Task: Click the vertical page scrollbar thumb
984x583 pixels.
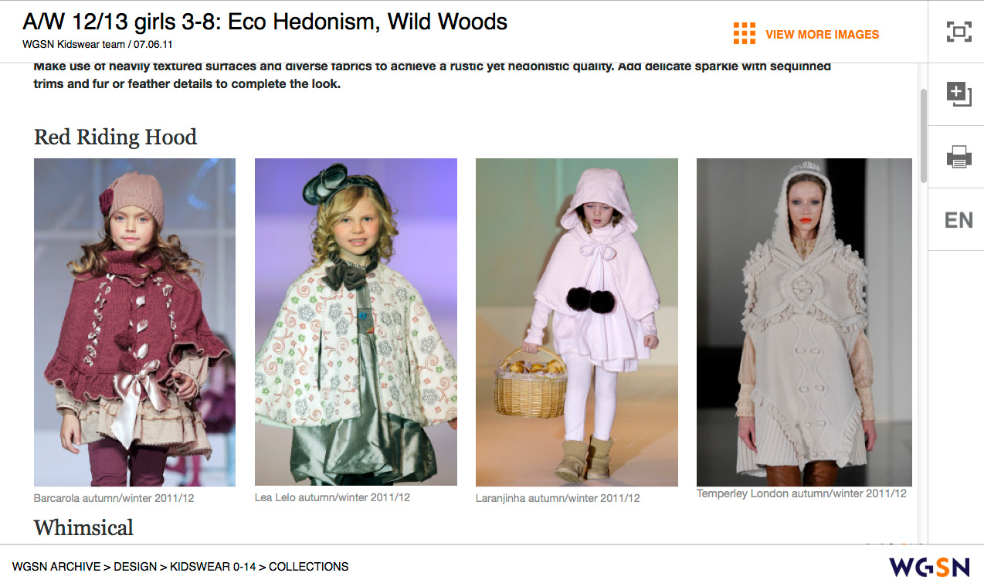Action: pos(923,135)
